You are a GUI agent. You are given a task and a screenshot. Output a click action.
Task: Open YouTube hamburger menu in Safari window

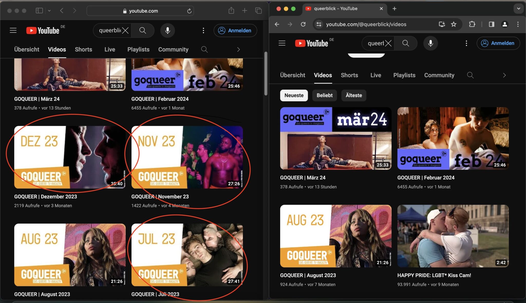[13, 30]
